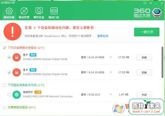Click the red warning exclamation icon

tap(12, 31)
